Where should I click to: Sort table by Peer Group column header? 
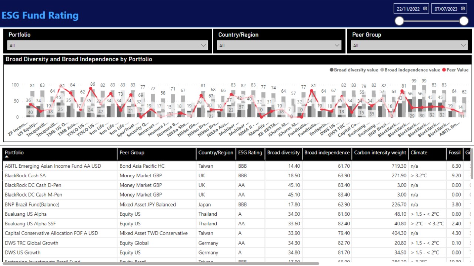coord(157,154)
